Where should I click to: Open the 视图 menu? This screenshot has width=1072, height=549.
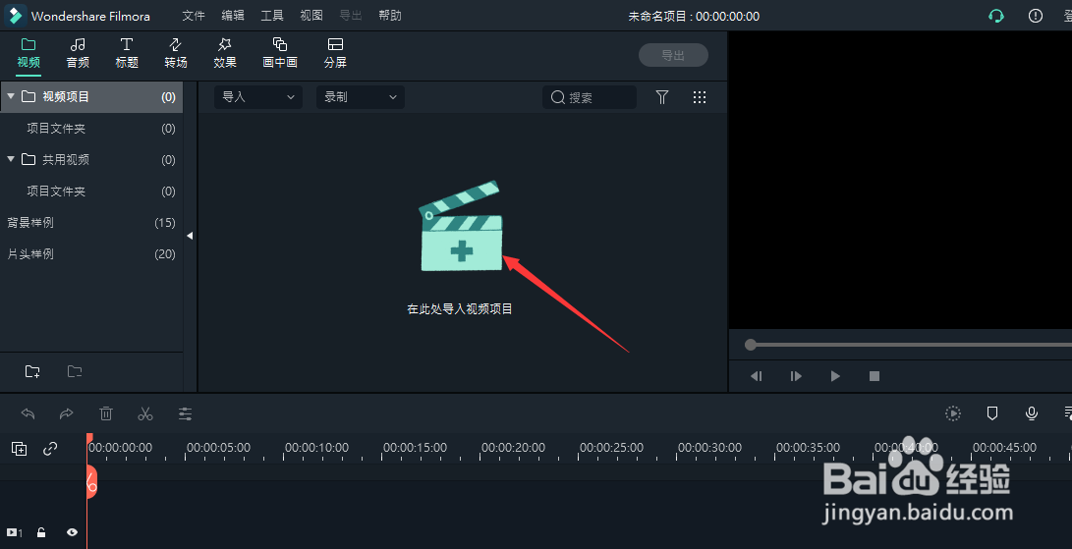click(311, 16)
